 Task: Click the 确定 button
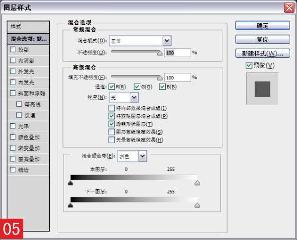(263, 25)
